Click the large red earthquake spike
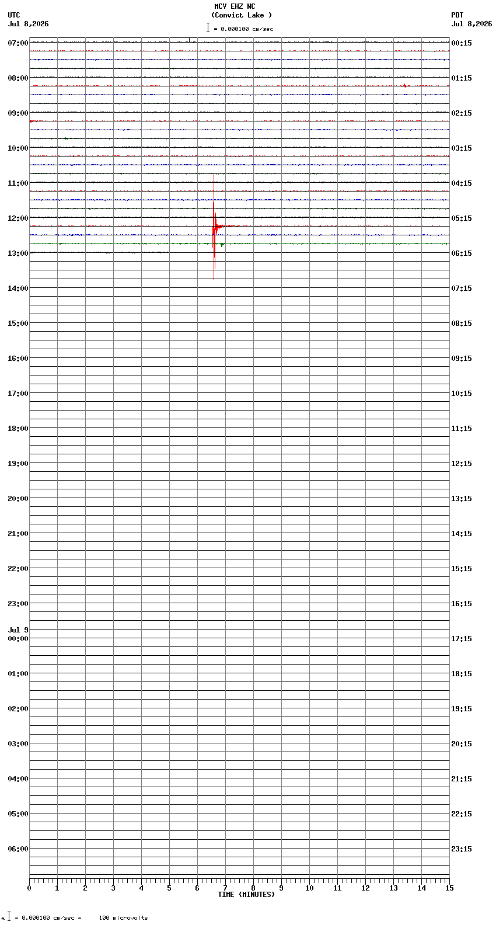This screenshot has height=925, width=496. tap(214, 227)
